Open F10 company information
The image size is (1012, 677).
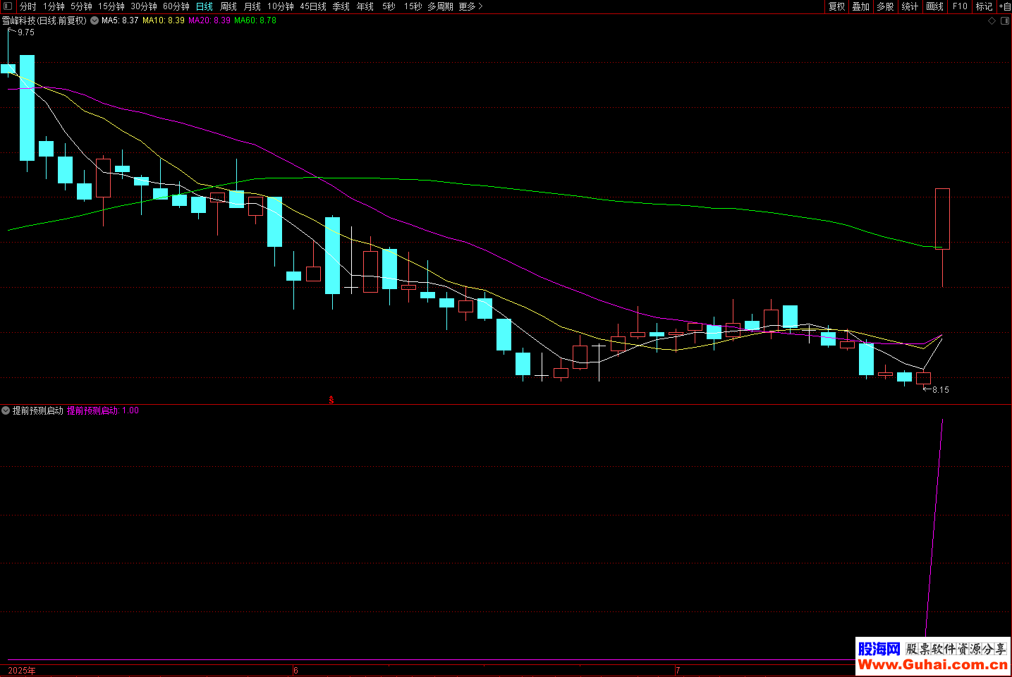point(960,6)
